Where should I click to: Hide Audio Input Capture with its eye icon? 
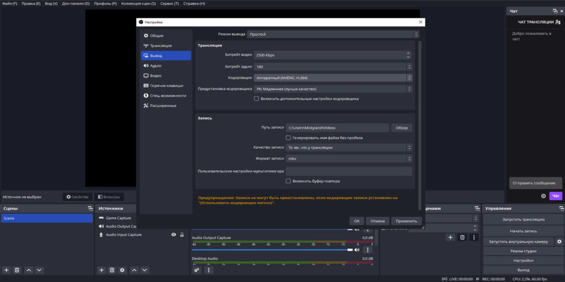click(x=174, y=235)
